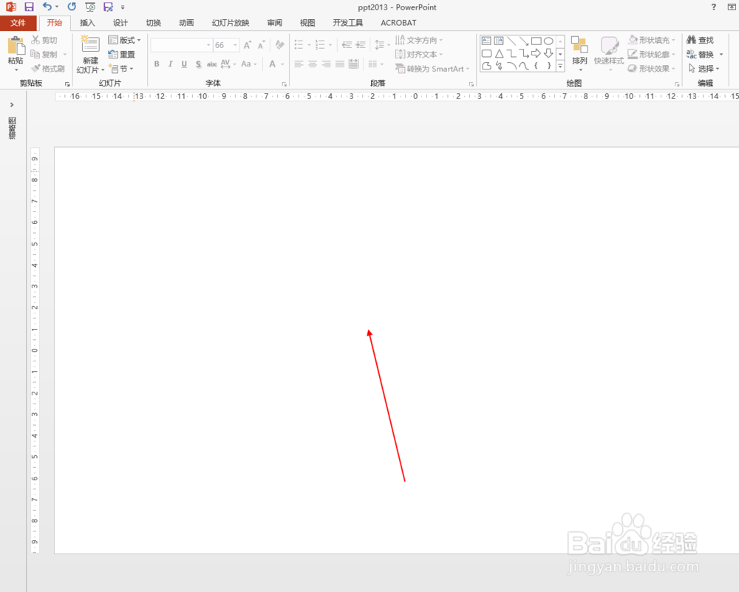Click increase indent level icon
This screenshot has height=592, width=739.
point(361,45)
